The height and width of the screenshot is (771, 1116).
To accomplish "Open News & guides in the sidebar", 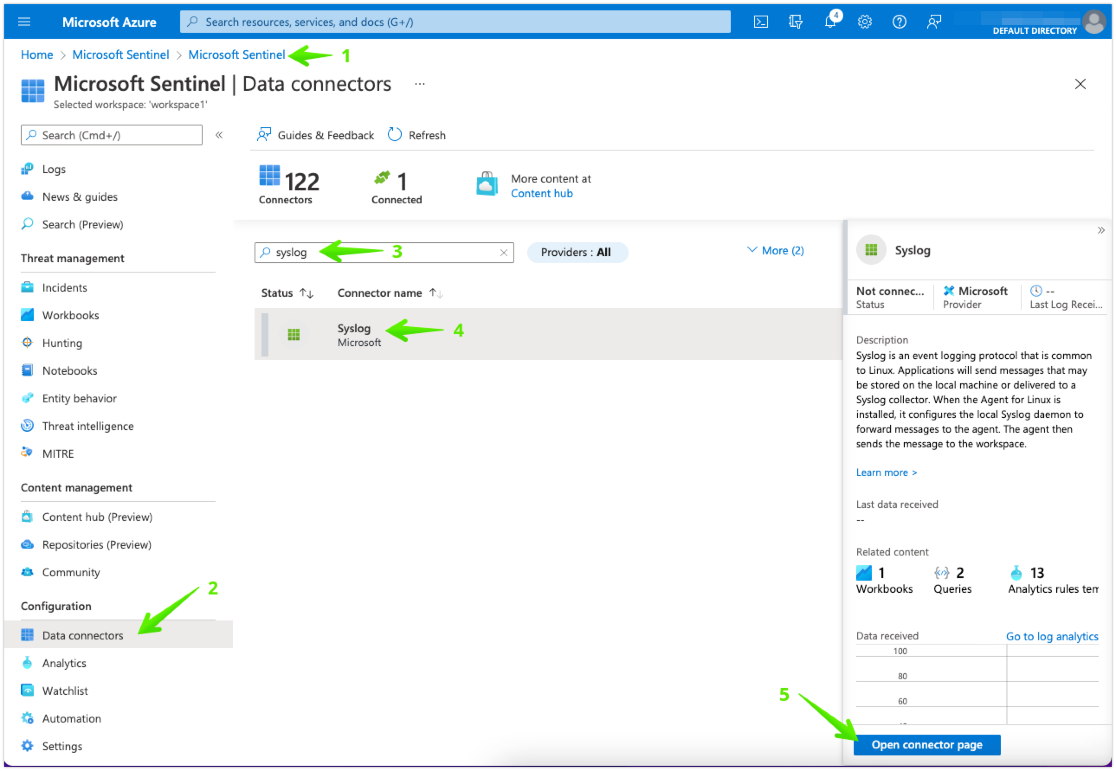I will [80, 196].
